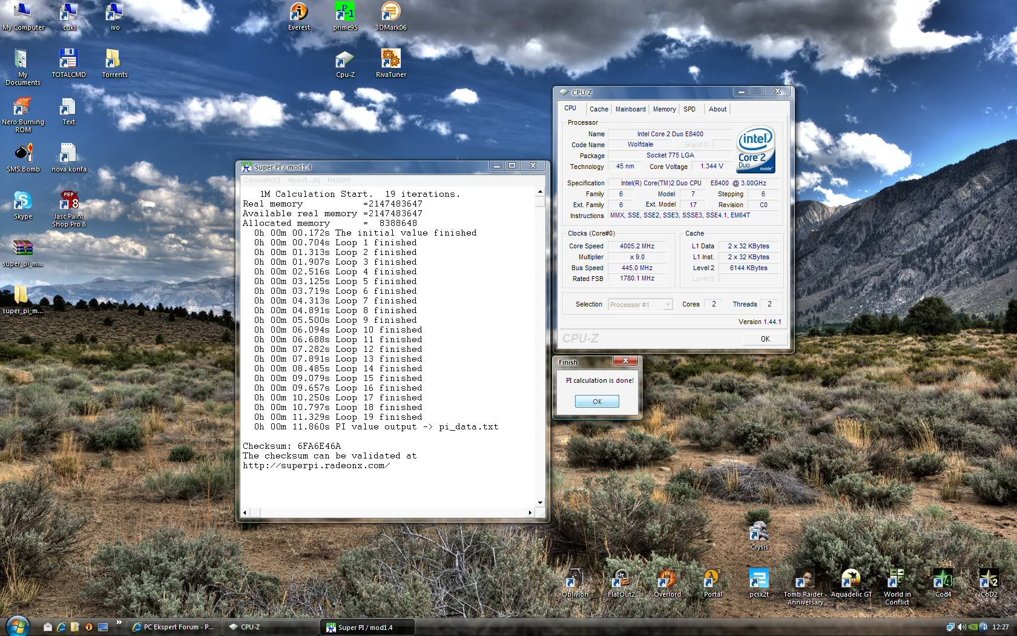Click Internet Explorer quick launch icon
Viewport: 1017px width, 636px height.
[61, 627]
